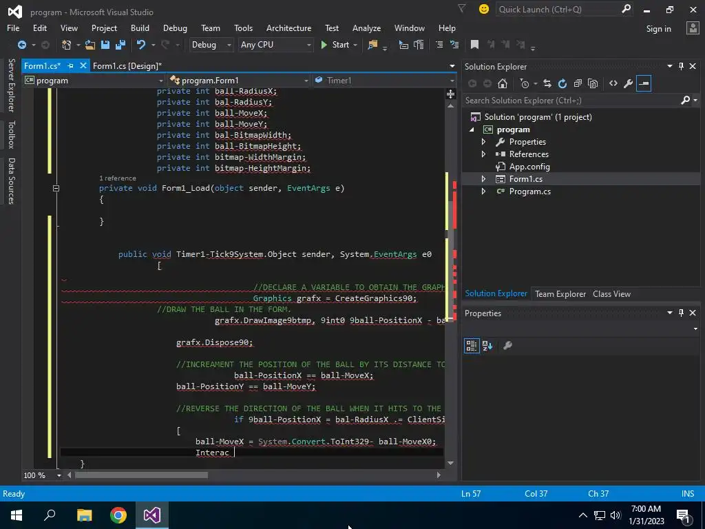Toggle auto-hide pin on Properties panel
Viewport: 705px width, 529px height.
pyautogui.click(x=681, y=313)
